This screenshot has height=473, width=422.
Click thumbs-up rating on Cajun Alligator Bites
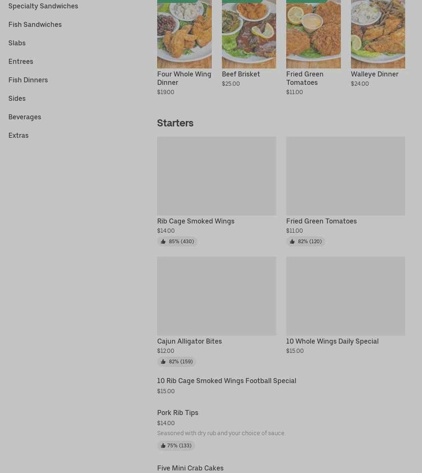pyautogui.click(x=177, y=361)
